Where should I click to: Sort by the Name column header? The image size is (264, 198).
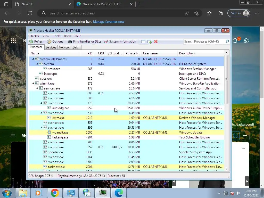(x=55, y=53)
